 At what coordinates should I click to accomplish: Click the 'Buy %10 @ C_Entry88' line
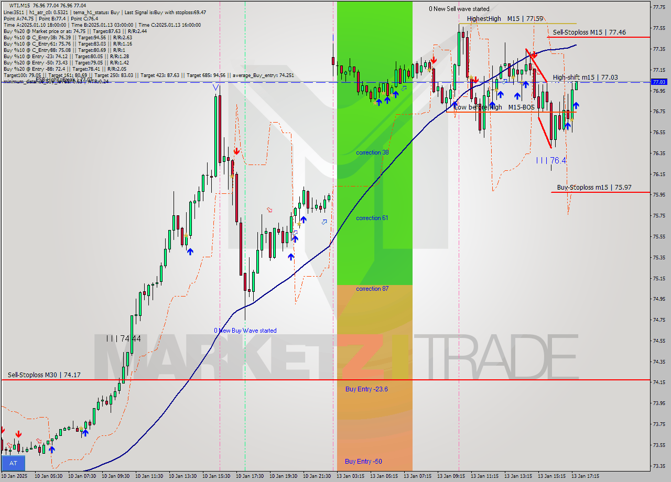pos(63,50)
